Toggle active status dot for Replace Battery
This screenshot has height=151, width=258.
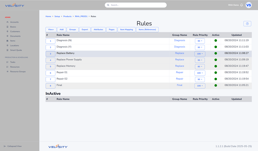pyautogui.click(x=216, y=53)
